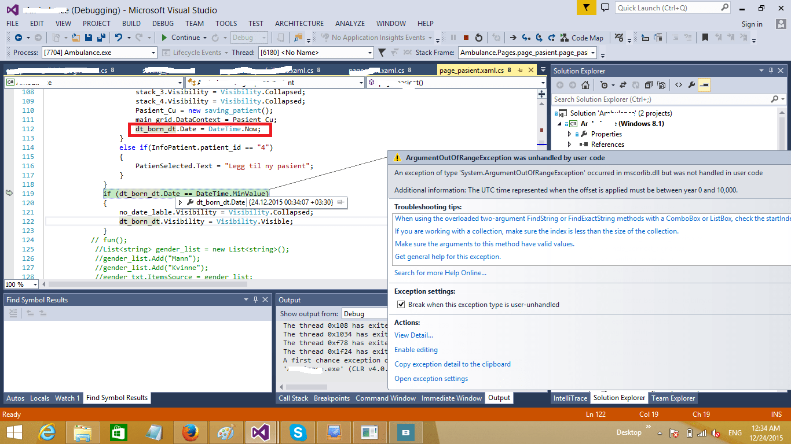The image size is (791, 444).
Task: Click the Undo icon in toolbar
Action: coord(119,38)
